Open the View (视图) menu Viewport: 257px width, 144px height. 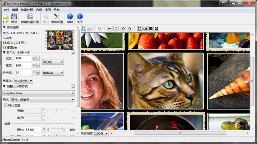(48, 10)
